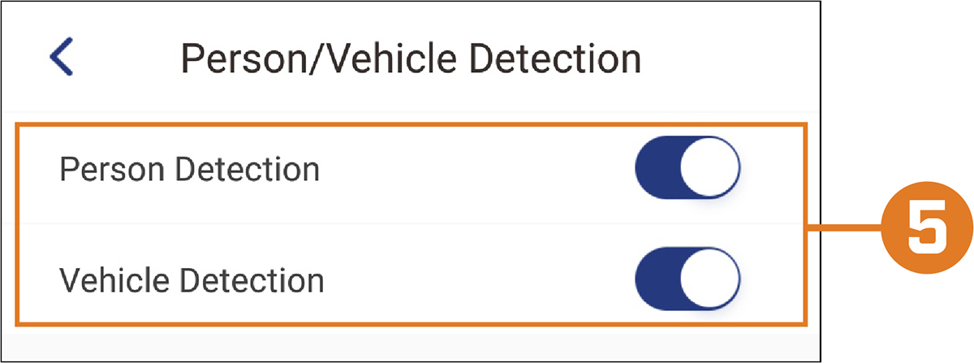Click the blue track of Vehicle Detection toggle
This screenshot has width=974, height=363.
(x=656, y=280)
